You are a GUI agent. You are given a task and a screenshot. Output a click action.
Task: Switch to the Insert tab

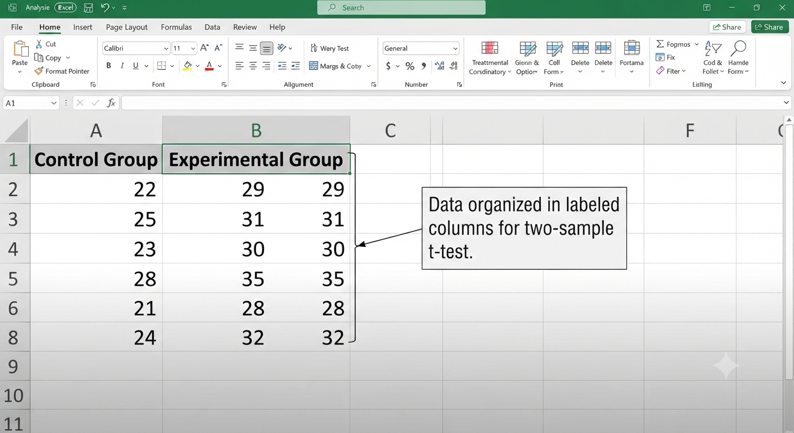83,27
